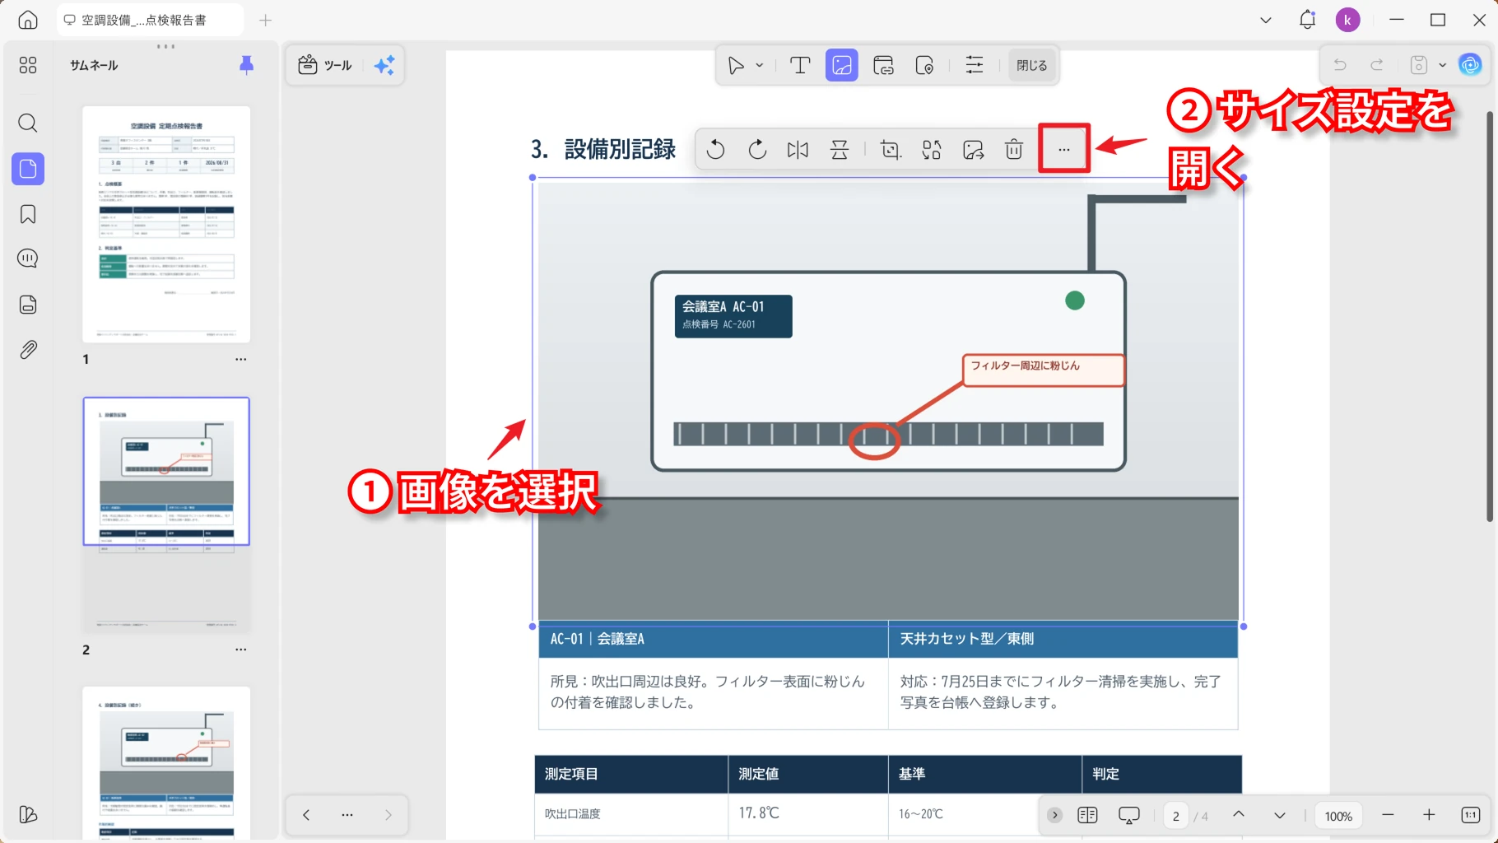Select the text edit tool (T)
Image resolution: width=1498 pixels, height=843 pixels.
800,65
